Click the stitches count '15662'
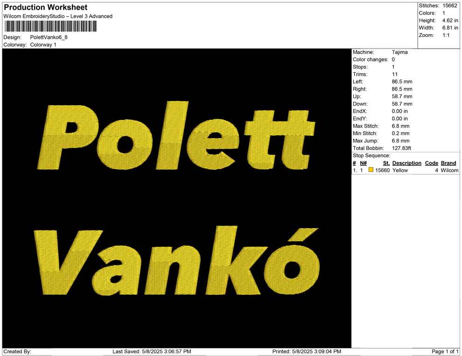This screenshot has width=462, height=356. pos(449,6)
